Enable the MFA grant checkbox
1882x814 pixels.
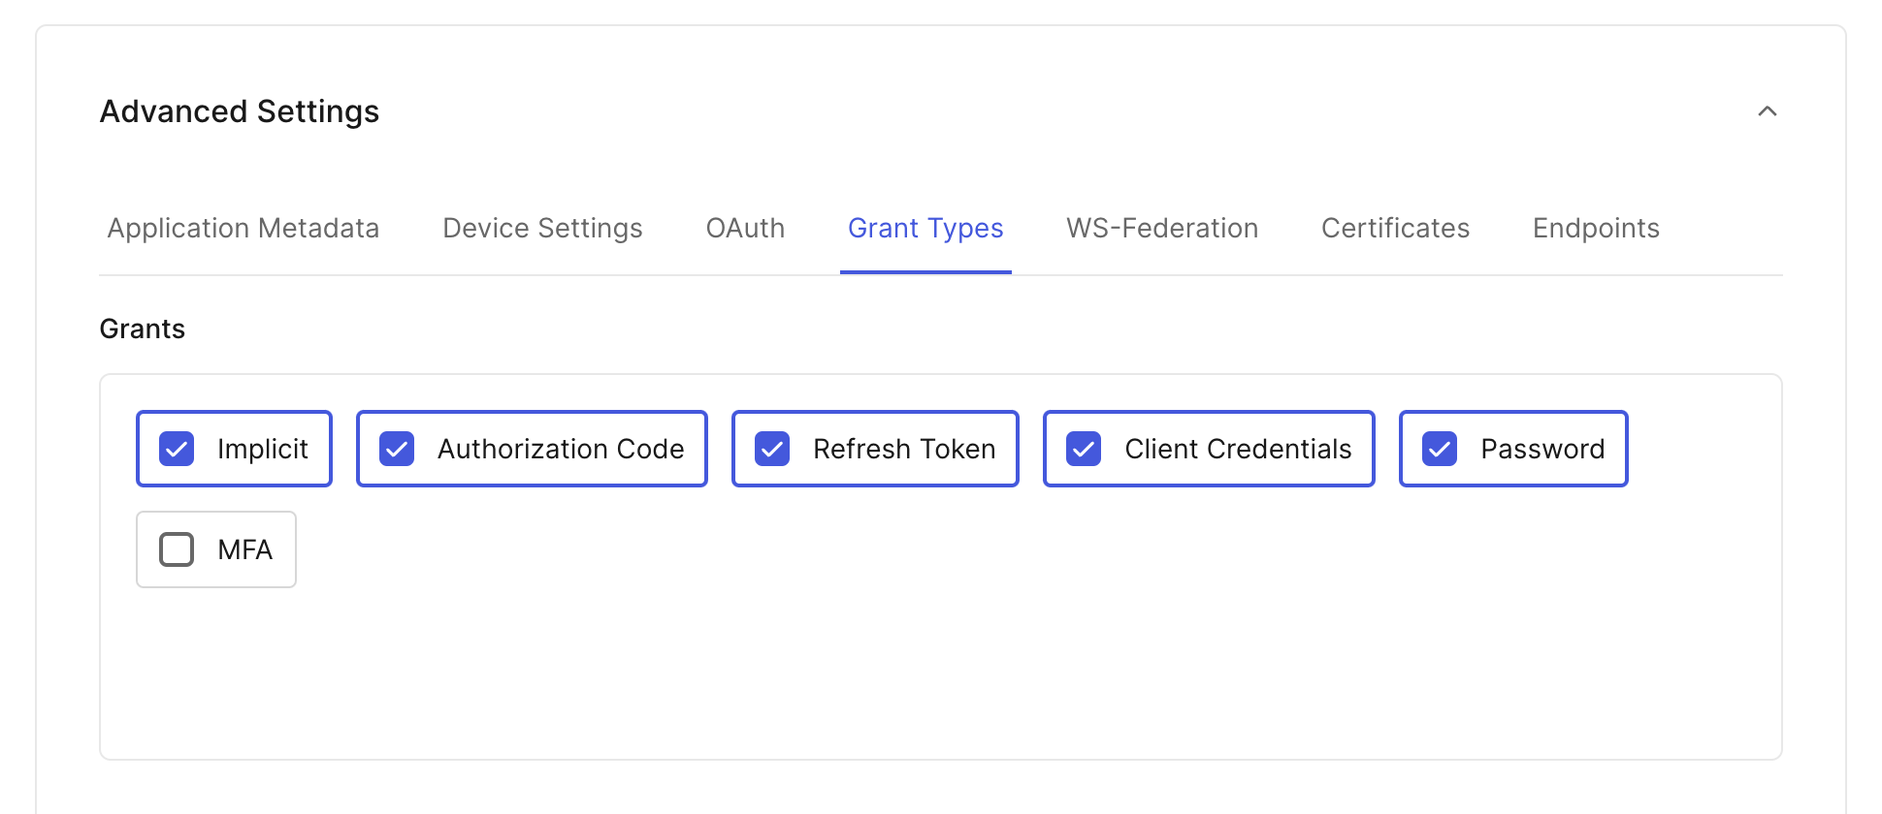point(177,549)
